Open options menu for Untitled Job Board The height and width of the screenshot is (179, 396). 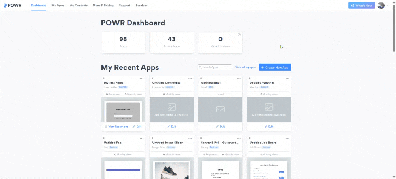[x=287, y=138]
